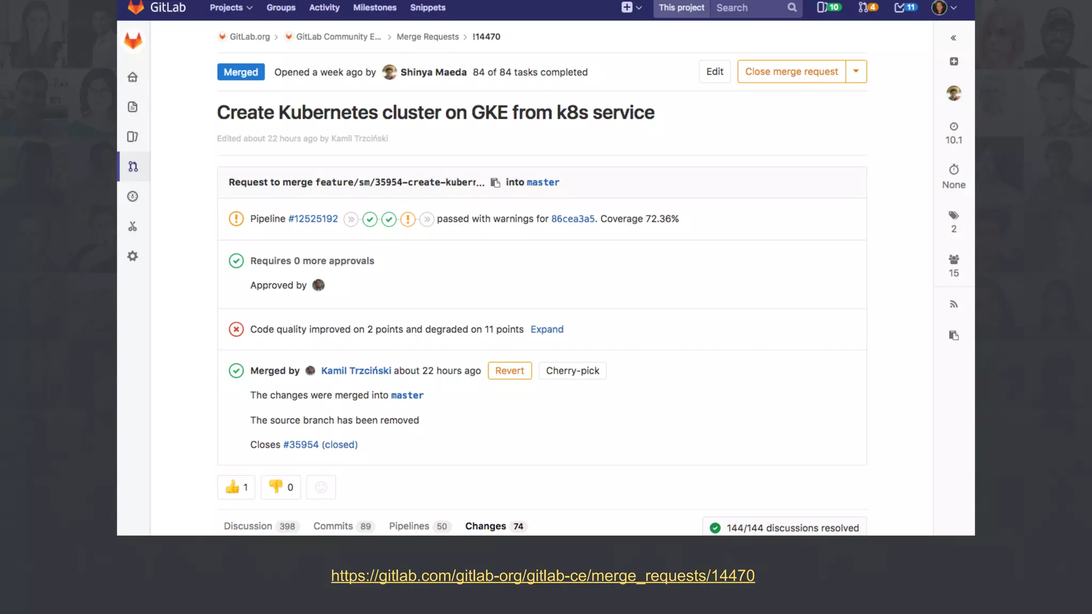1092x614 pixels.
Task: Open CI/CD pipelines icon in left sidebar
Action: click(x=133, y=197)
